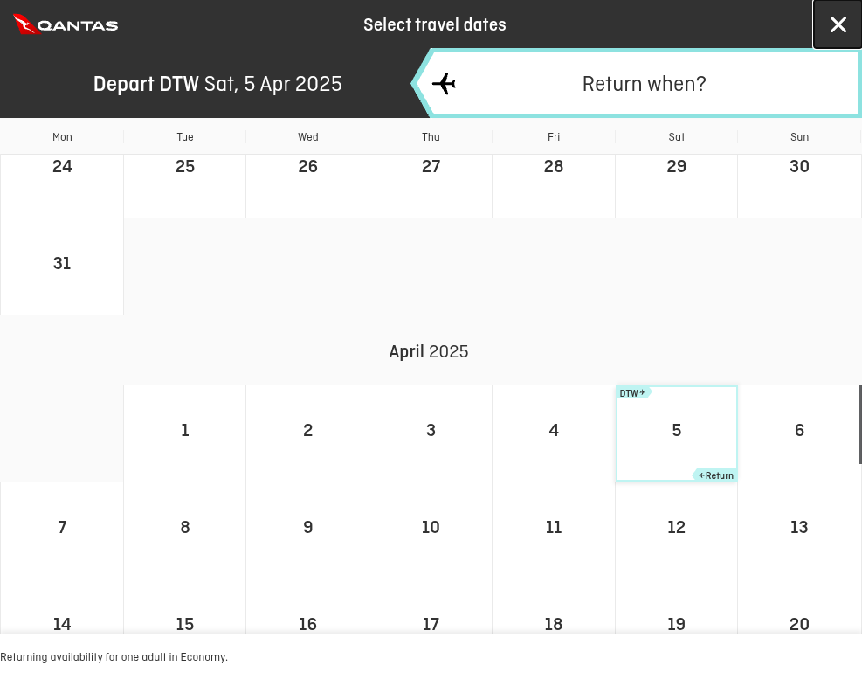Image resolution: width=862 pixels, height=679 pixels.
Task: Select March 29 on the calendar
Action: click(676, 186)
